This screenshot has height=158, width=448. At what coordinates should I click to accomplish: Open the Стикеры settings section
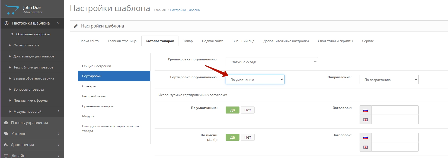click(89, 86)
